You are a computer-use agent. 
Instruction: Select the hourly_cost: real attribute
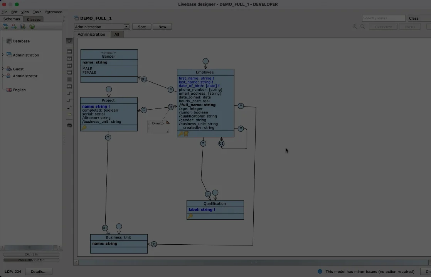coord(194,101)
